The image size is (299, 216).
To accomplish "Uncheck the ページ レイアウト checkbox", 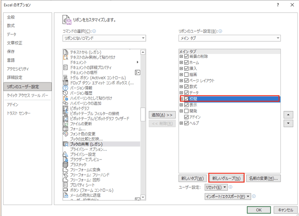I will pos(186,80).
